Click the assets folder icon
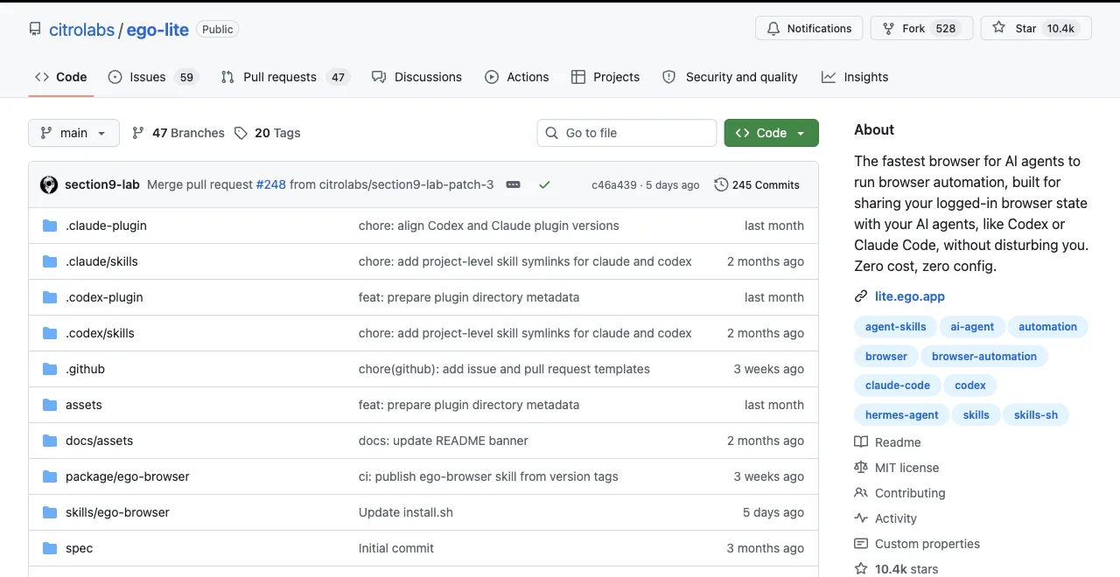1120x577 pixels. coord(50,405)
